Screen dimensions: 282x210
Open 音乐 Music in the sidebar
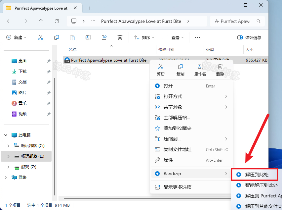22,103
